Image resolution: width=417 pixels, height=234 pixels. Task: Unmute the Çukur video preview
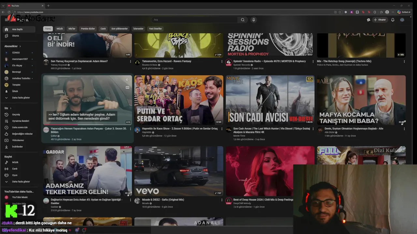pyautogui.click(x=127, y=80)
